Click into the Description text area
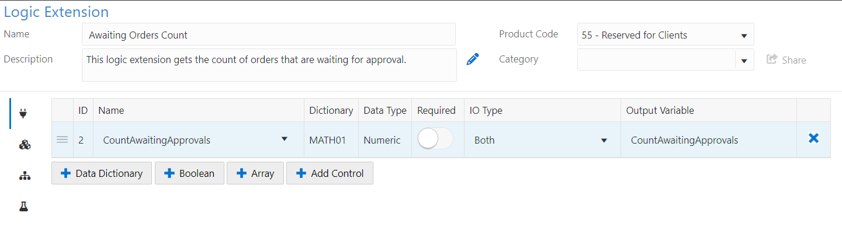The height and width of the screenshot is (251, 842). click(x=269, y=65)
